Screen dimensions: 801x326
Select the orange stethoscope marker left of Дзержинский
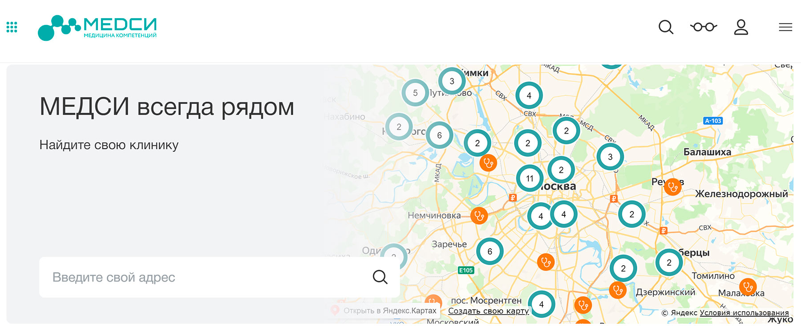click(618, 290)
